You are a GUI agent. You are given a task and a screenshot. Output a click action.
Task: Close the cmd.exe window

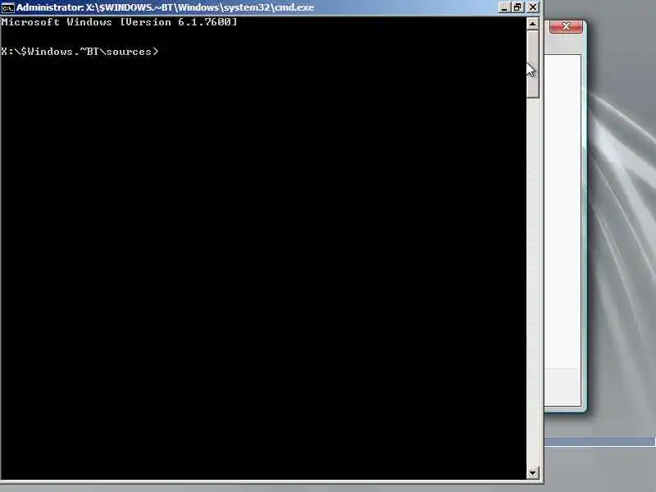532,7
